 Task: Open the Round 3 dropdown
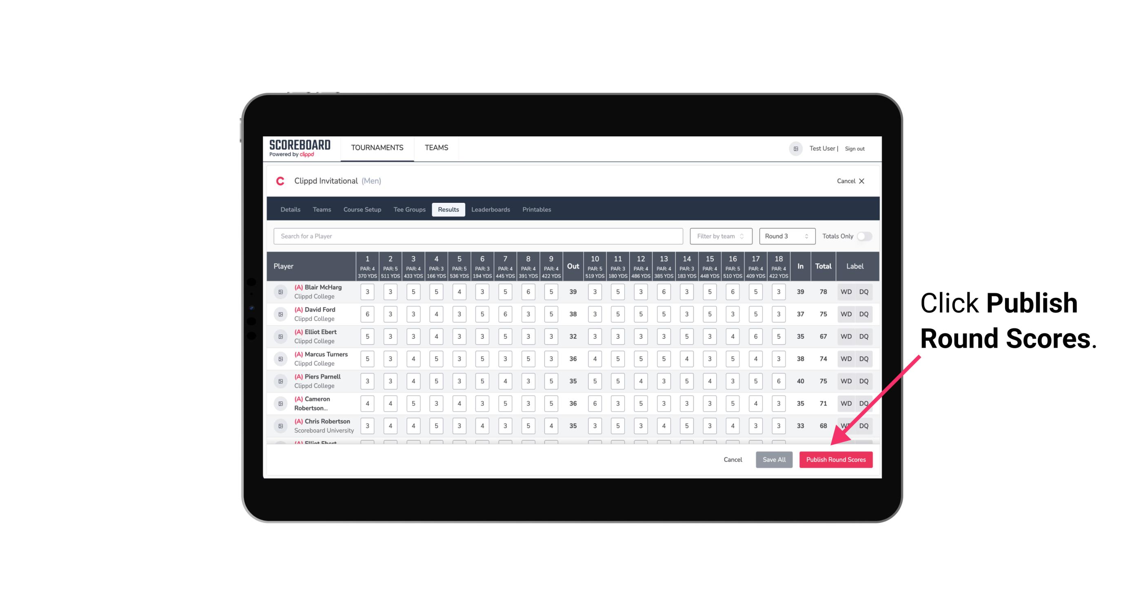pyautogui.click(x=786, y=235)
